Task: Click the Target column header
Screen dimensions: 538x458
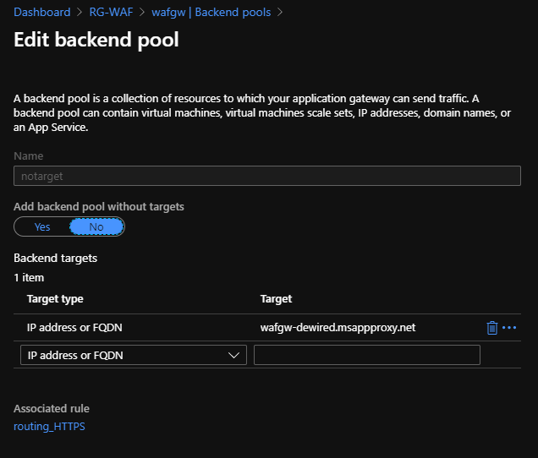Action: pos(276,299)
